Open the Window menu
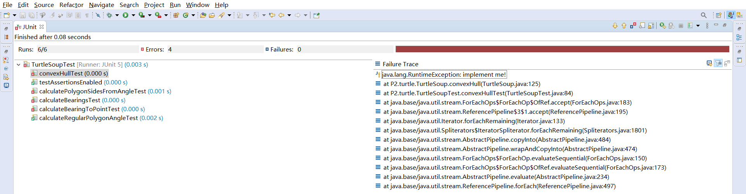This screenshot has width=746, height=194. point(198,5)
